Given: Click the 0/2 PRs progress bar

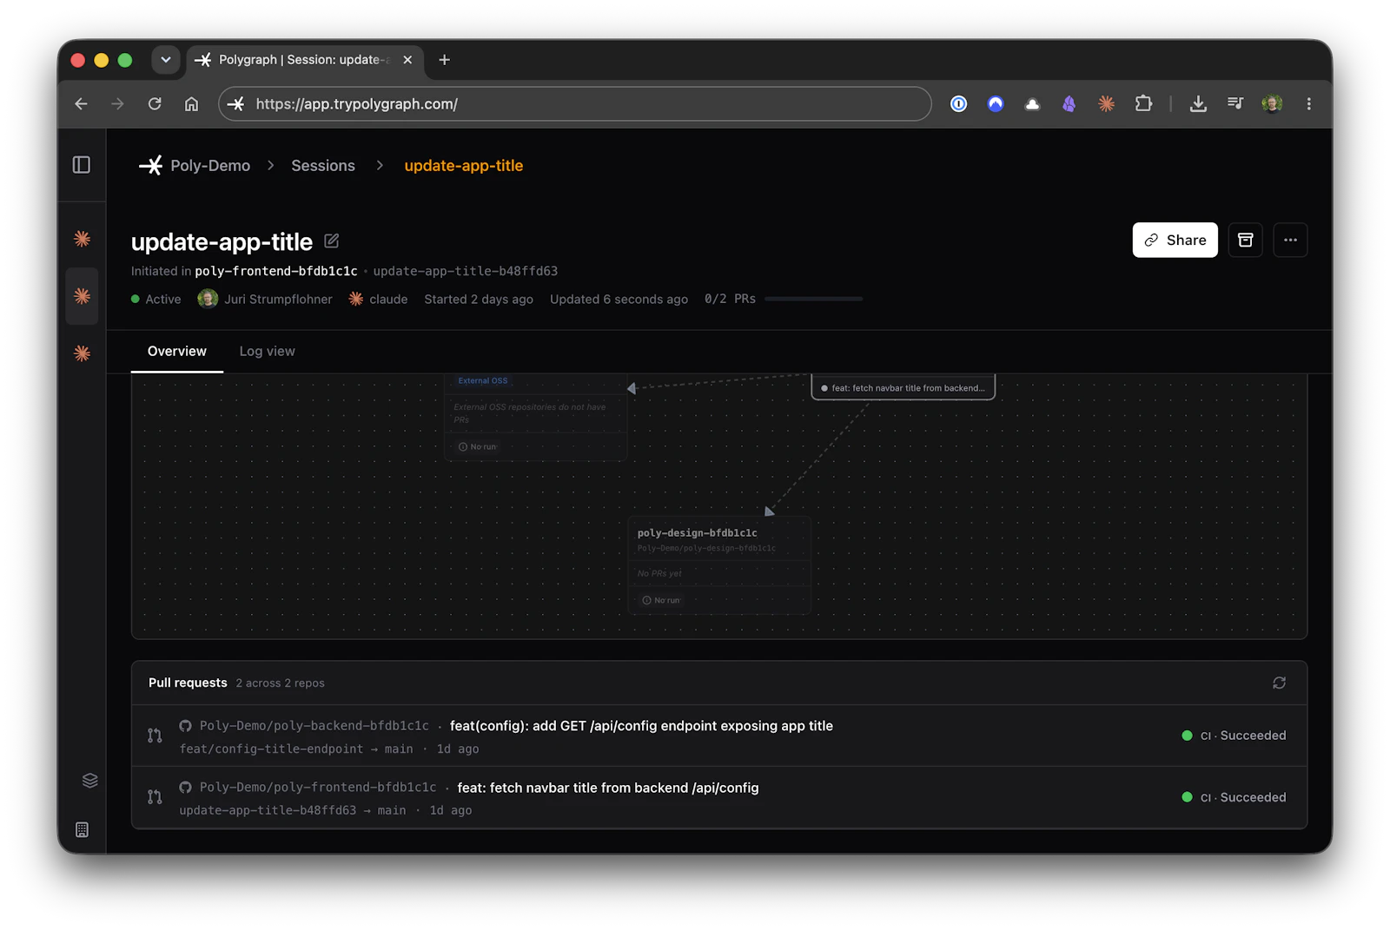Looking at the screenshot, I should coord(813,299).
